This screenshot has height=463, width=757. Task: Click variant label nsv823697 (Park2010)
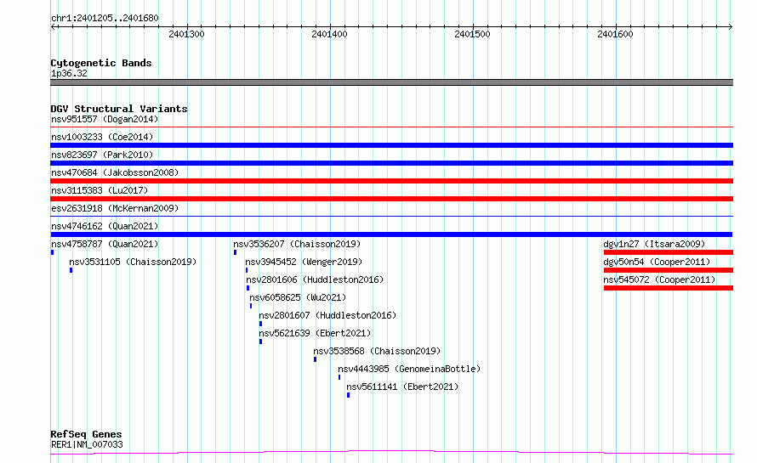tap(102, 155)
